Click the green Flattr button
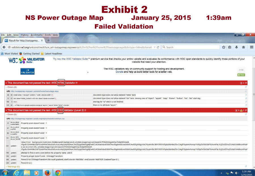Screen dimensions: 255x176 [x=241, y=75]
